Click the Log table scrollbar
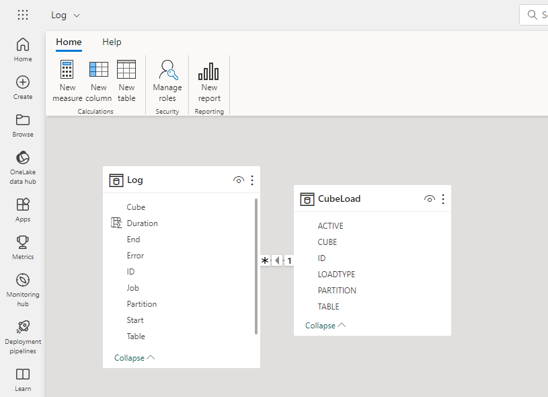 (256, 266)
